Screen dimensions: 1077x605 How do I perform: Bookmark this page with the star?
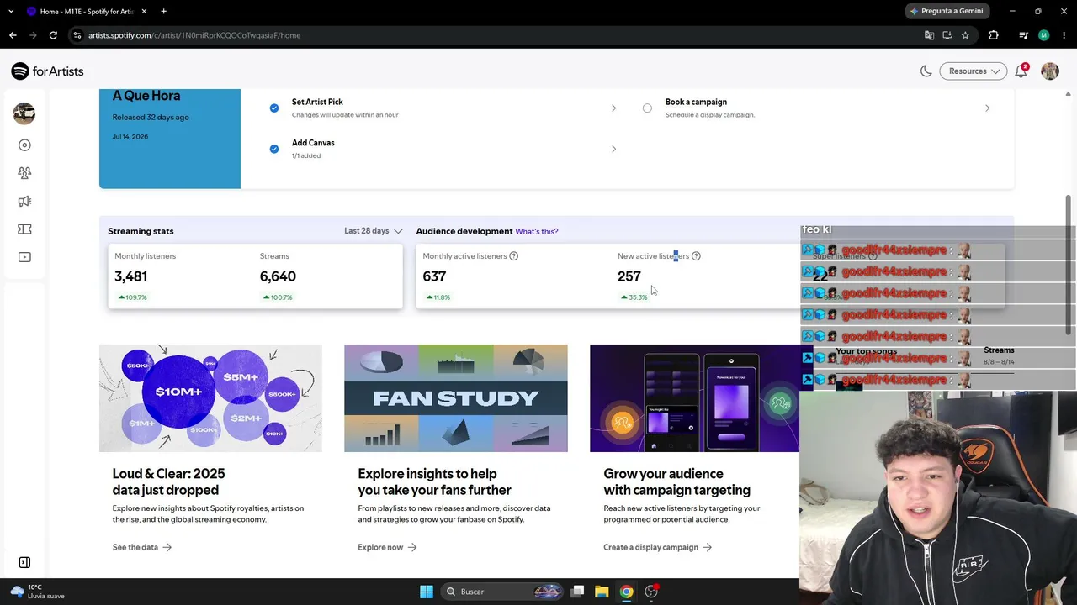(965, 35)
